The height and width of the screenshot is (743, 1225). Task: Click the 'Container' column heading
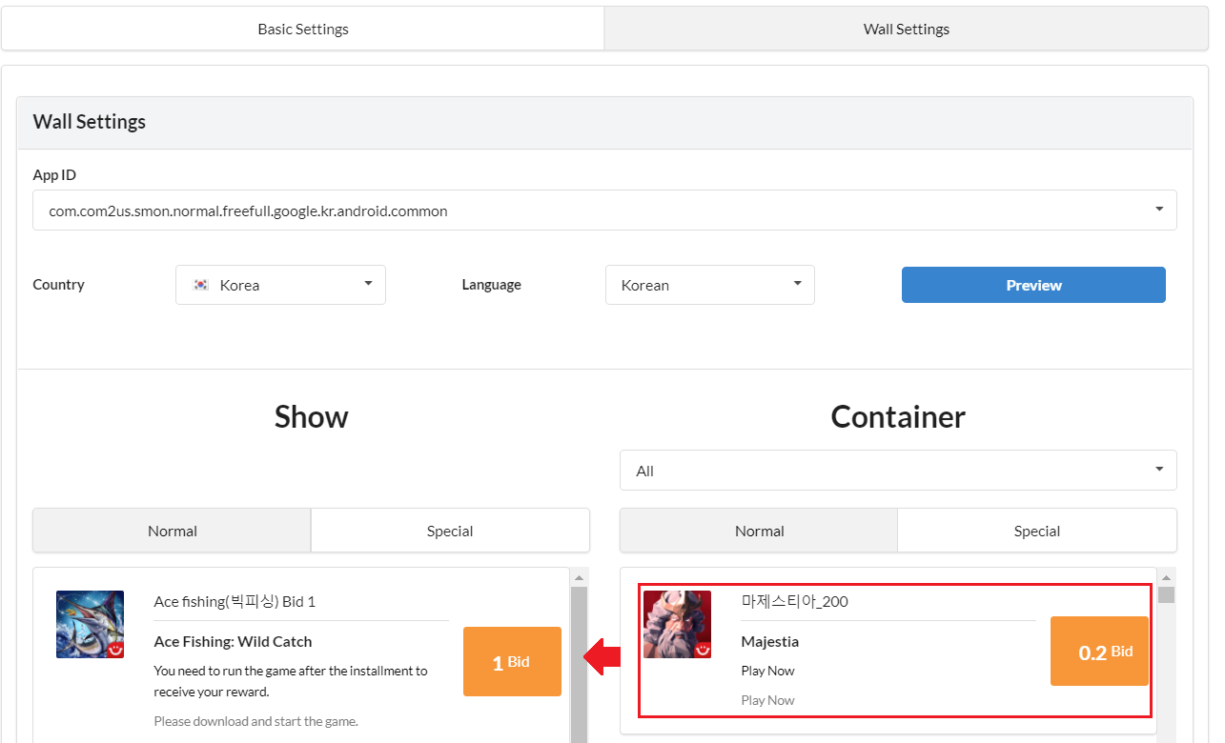898,416
